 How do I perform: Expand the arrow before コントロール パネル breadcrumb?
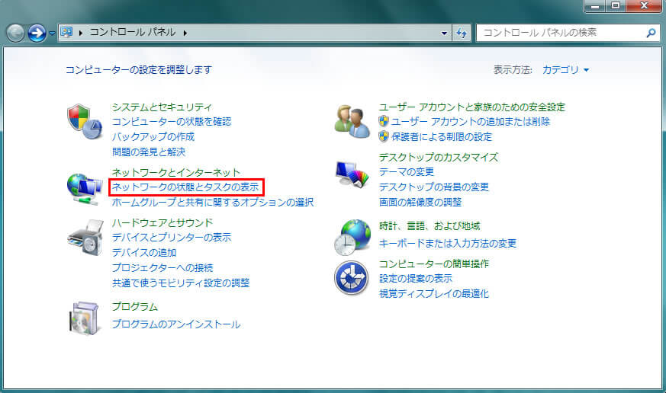81,33
